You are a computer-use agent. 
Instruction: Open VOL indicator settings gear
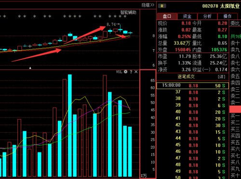coord(126,72)
